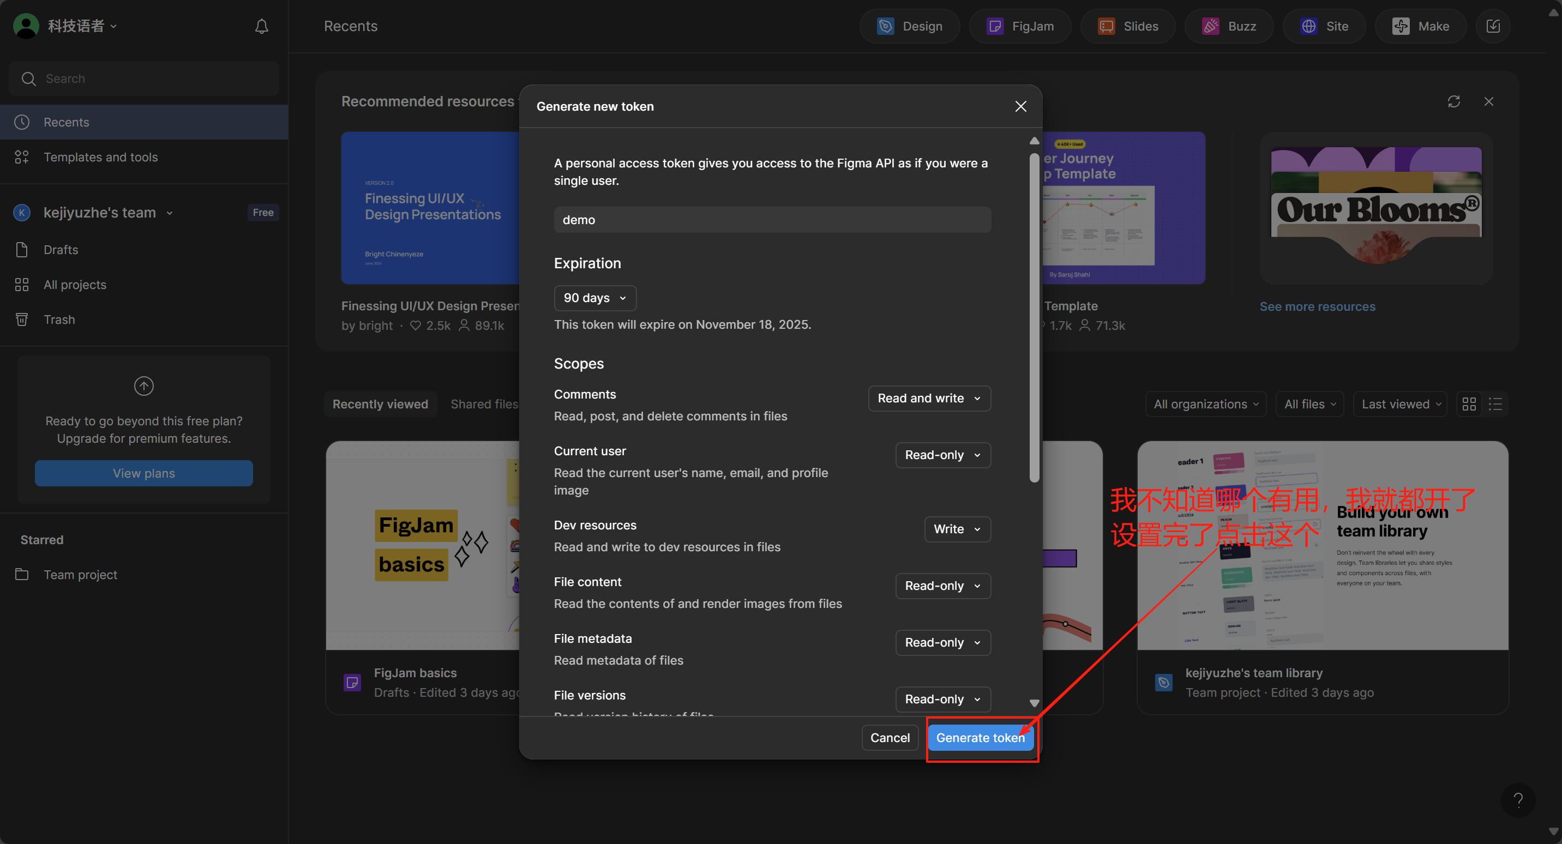Open the File content scope dropdown

tap(943, 586)
